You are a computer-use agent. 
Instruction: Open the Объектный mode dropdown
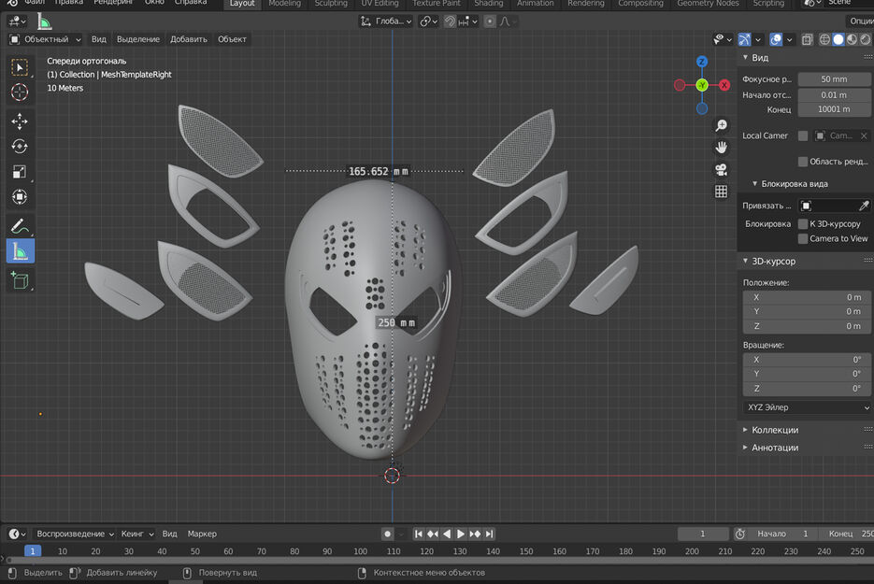(45, 39)
